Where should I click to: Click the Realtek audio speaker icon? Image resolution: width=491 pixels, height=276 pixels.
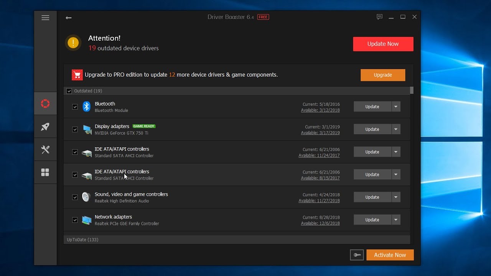[x=87, y=197]
